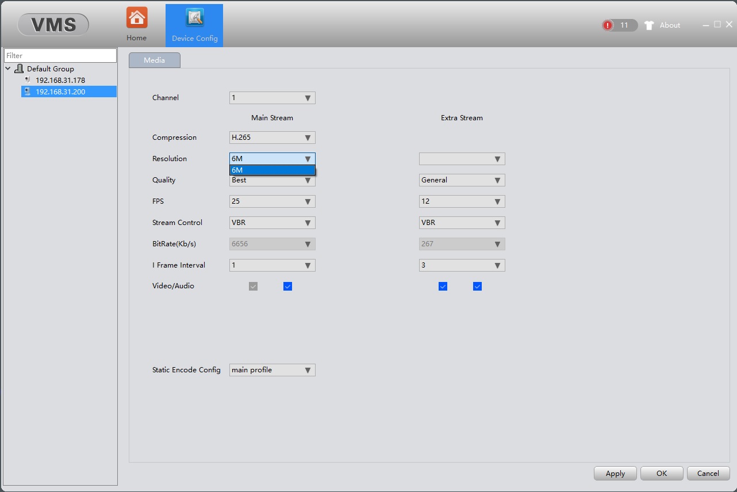Screen dimensions: 737x492
Task: Open the Device Config icon
Action: pyautogui.click(x=194, y=19)
